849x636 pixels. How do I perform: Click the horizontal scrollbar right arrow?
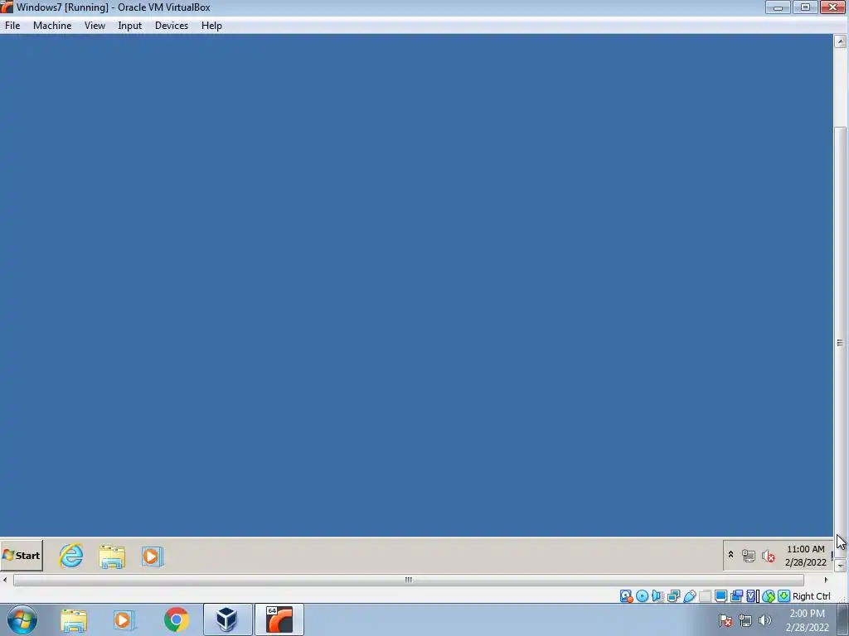coord(827,580)
